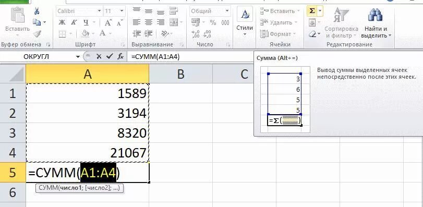The height and width of the screenshot is (207, 423).
Task: Click the fx insert function icon
Action: [120, 57]
